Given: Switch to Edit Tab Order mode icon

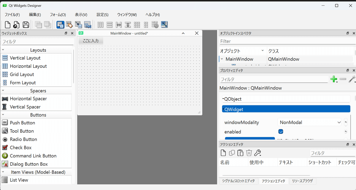Looking at the screenshot, I should [x=88, y=25].
